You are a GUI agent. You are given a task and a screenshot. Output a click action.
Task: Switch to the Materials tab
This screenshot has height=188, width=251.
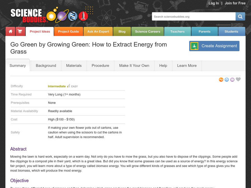74,66
